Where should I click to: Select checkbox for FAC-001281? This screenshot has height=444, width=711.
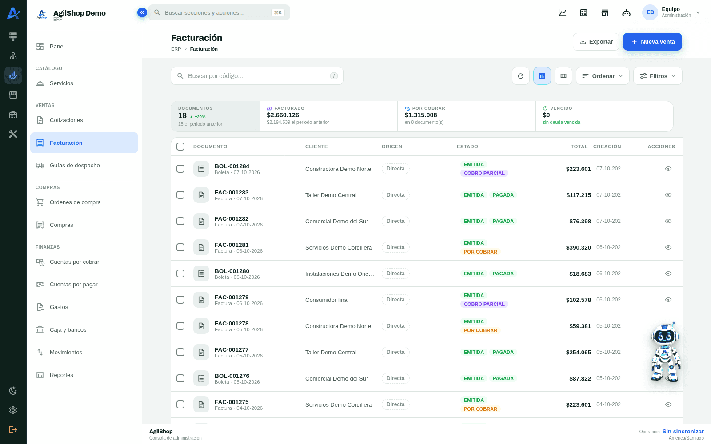pos(180,247)
